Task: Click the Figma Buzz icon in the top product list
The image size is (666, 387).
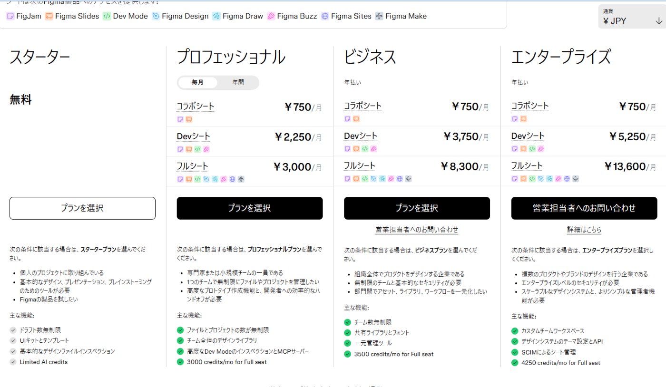Action: pos(271,16)
